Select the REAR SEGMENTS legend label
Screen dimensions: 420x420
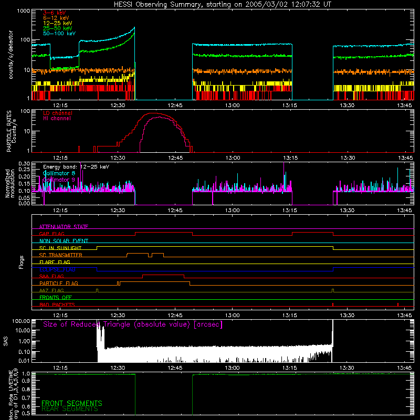click(70, 409)
